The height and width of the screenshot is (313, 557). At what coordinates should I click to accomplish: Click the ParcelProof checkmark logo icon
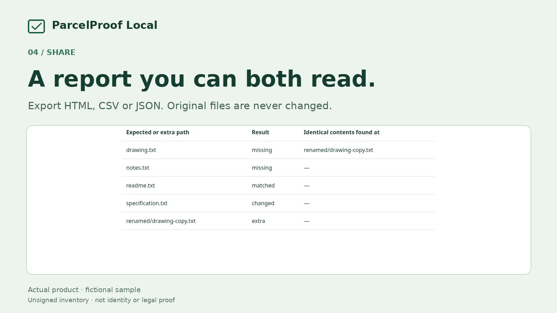click(x=36, y=26)
